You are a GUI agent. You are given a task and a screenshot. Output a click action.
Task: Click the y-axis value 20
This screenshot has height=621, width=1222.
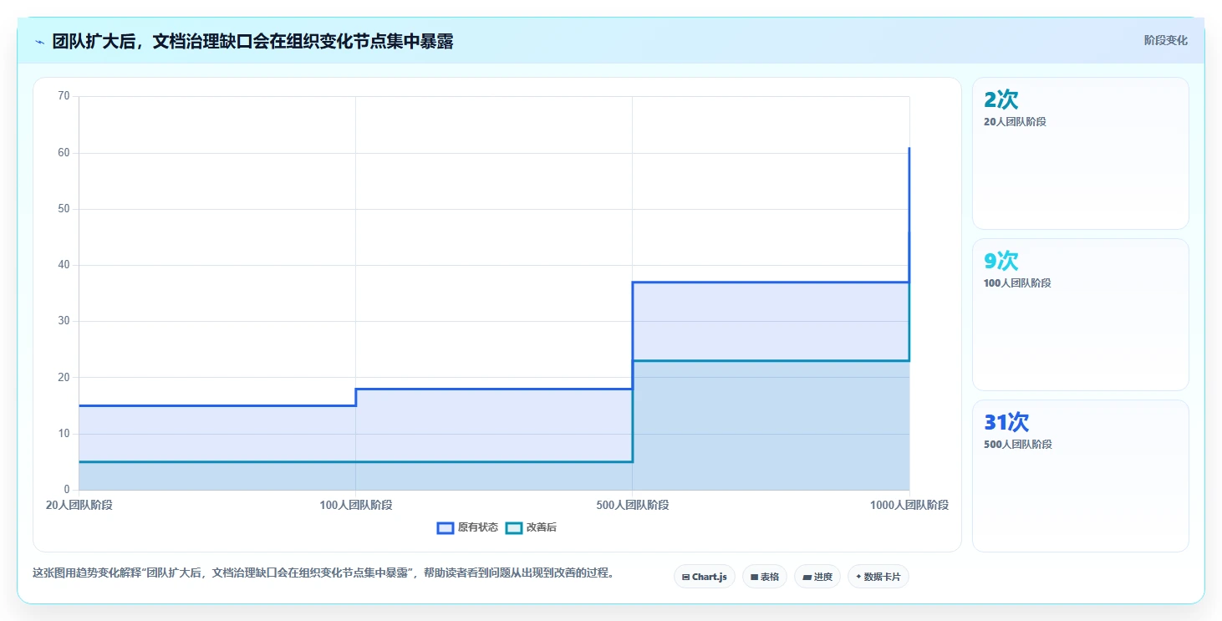pyautogui.click(x=64, y=377)
